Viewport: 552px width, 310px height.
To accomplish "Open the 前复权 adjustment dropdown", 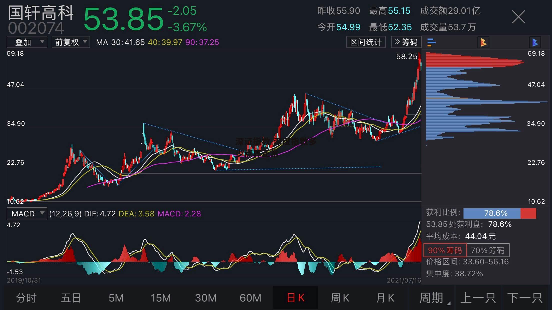I will [71, 42].
